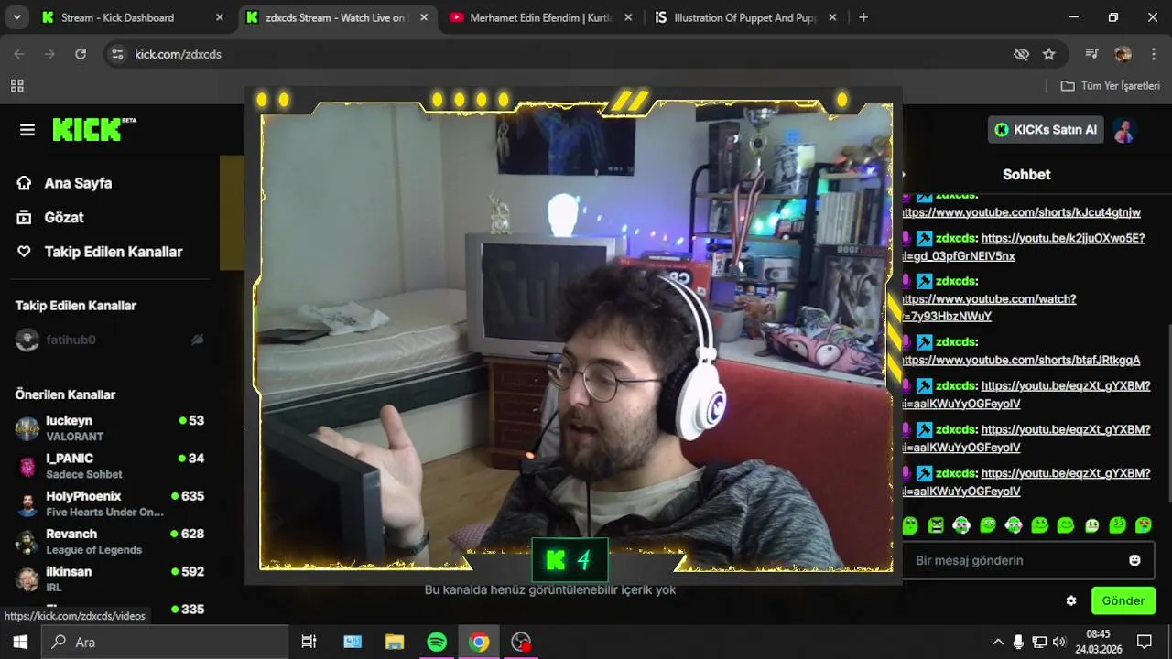Open the youtube shorts btafJRtkgqA chat link

[x=1021, y=360]
